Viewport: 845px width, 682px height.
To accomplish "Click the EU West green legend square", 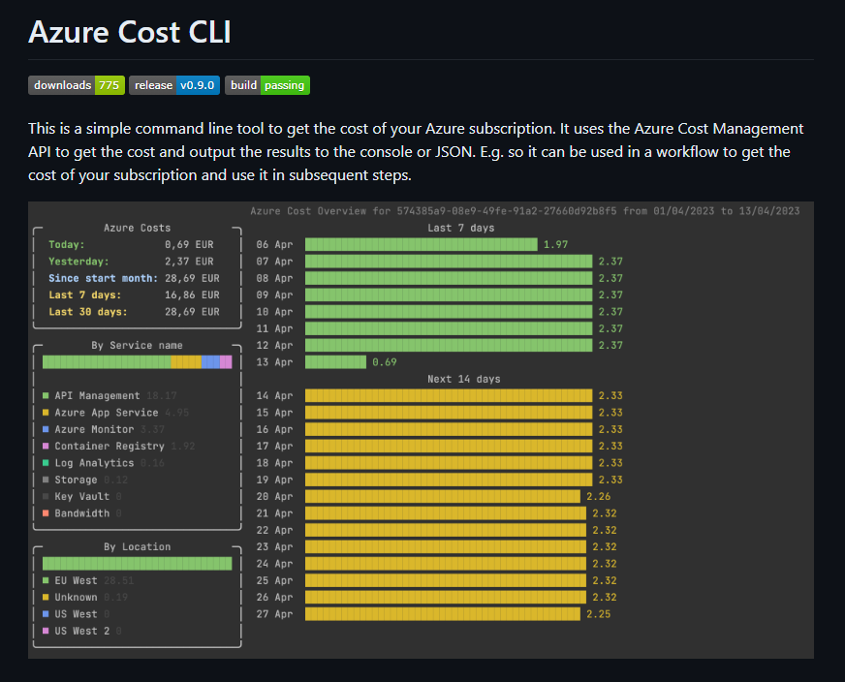I will point(46,580).
